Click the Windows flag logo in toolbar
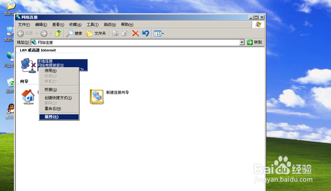 coord(258,25)
